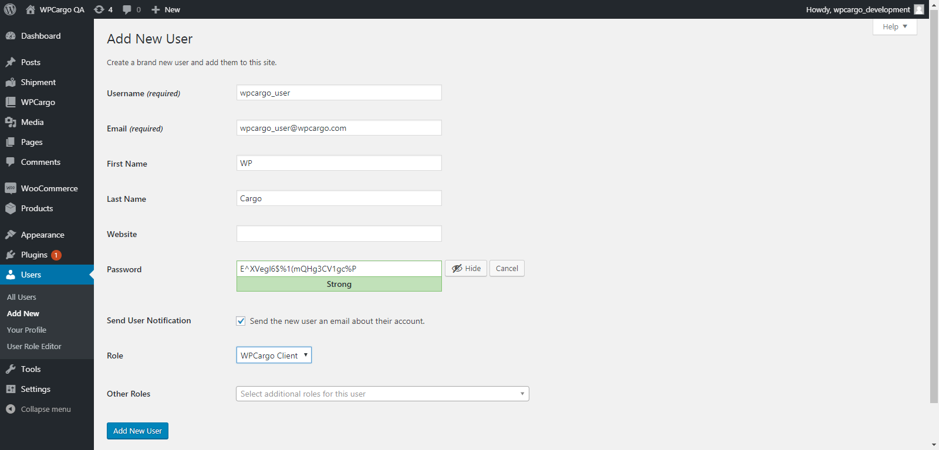Click in the Password text field
This screenshot has width=939, height=450.
click(x=339, y=269)
